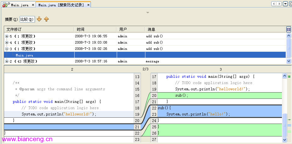Click the revision table scrollbar thumb
292x144 pixels.
pyautogui.click(x=289, y=48)
